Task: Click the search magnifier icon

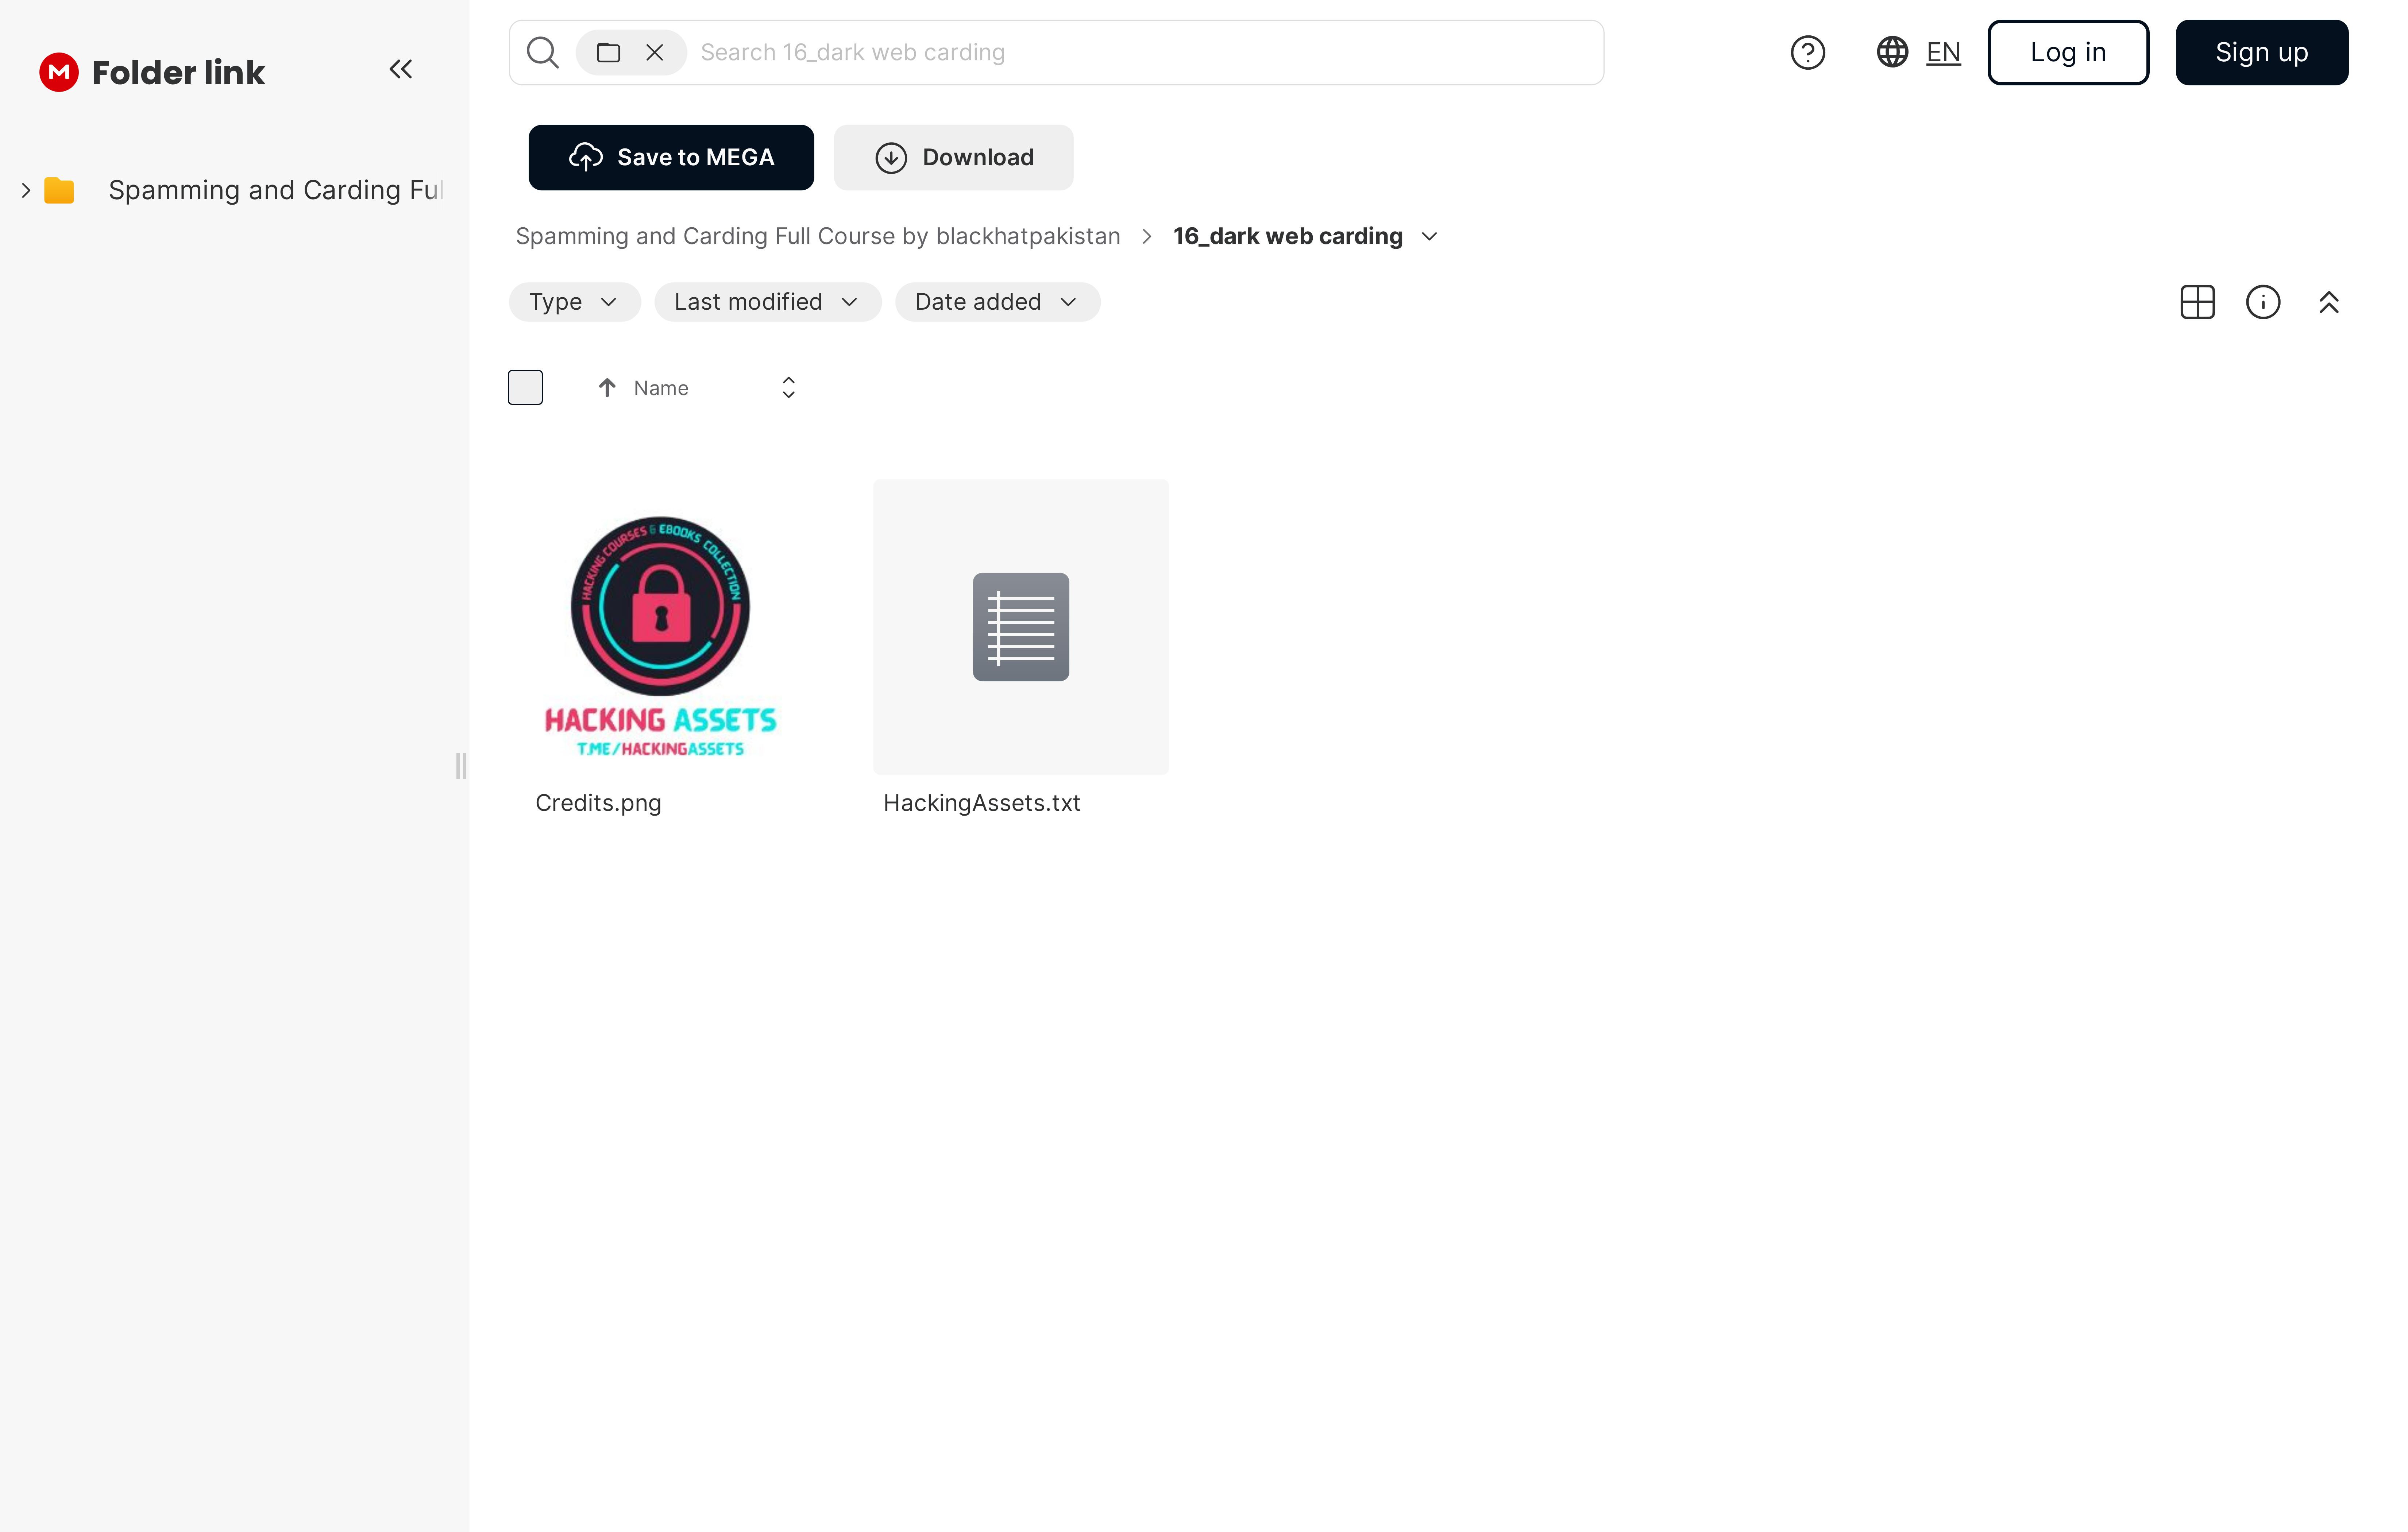Action: click(x=543, y=52)
